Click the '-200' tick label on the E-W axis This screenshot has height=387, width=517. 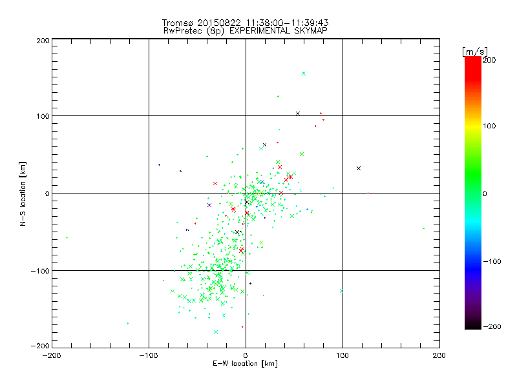(52, 355)
